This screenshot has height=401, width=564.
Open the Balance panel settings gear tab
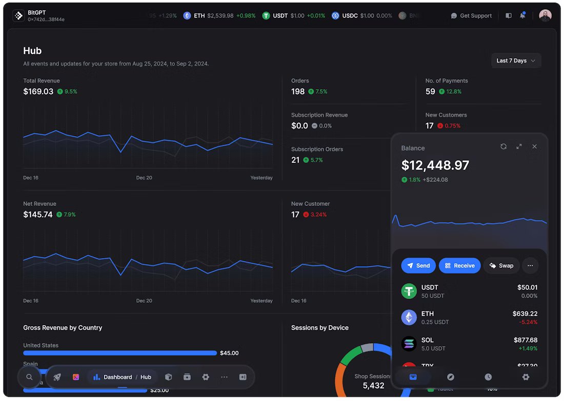tap(526, 377)
